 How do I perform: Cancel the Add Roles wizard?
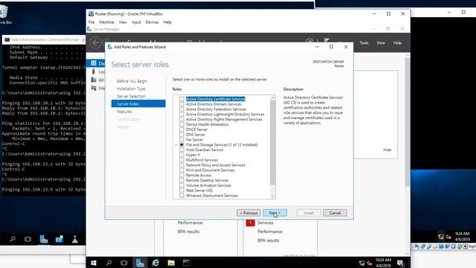[335, 213]
